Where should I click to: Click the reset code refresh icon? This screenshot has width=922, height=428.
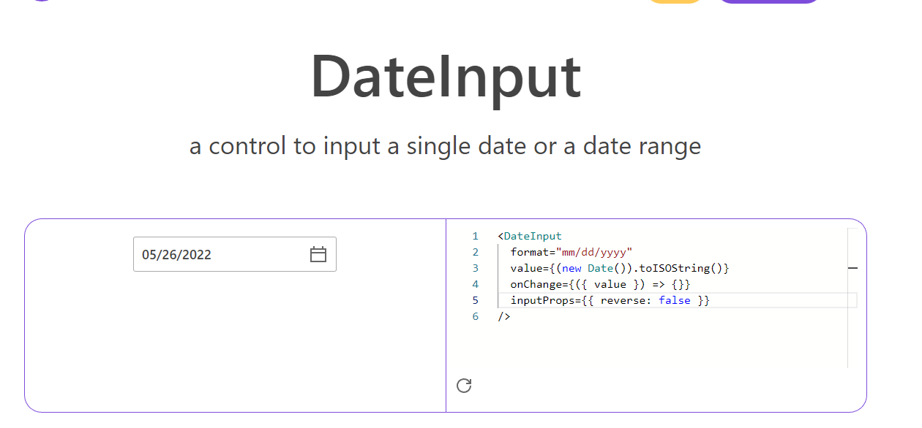tap(464, 386)
